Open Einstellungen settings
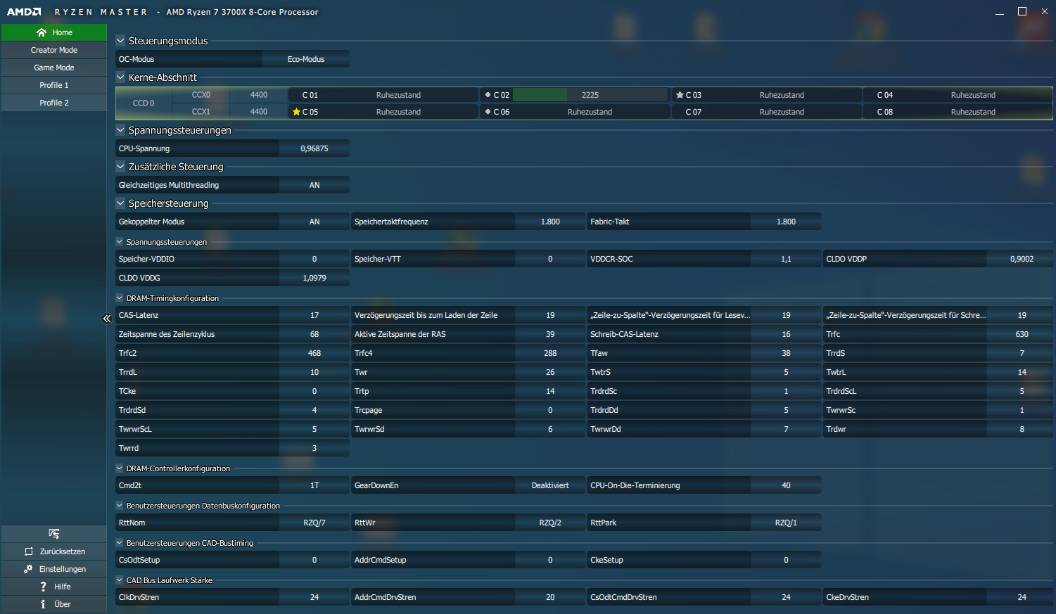Viewport: 1056px width, 614px height. point(54,569)
